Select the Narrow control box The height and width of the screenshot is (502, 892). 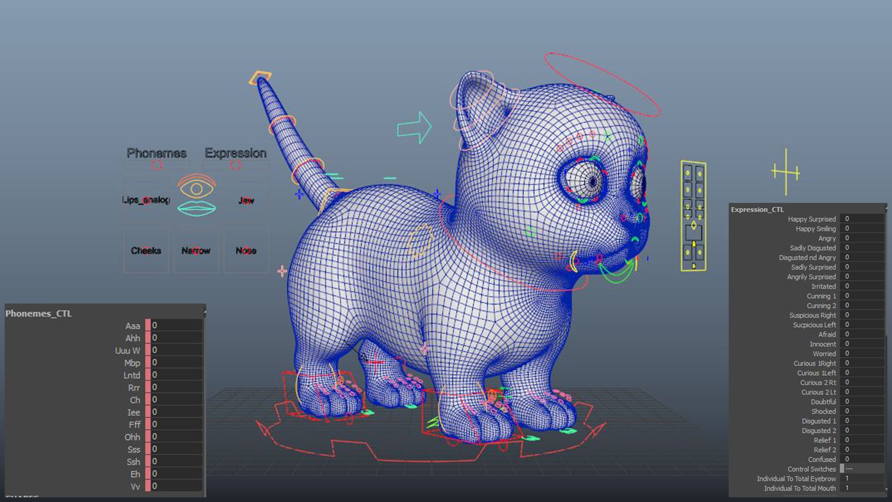coord(196,251)
